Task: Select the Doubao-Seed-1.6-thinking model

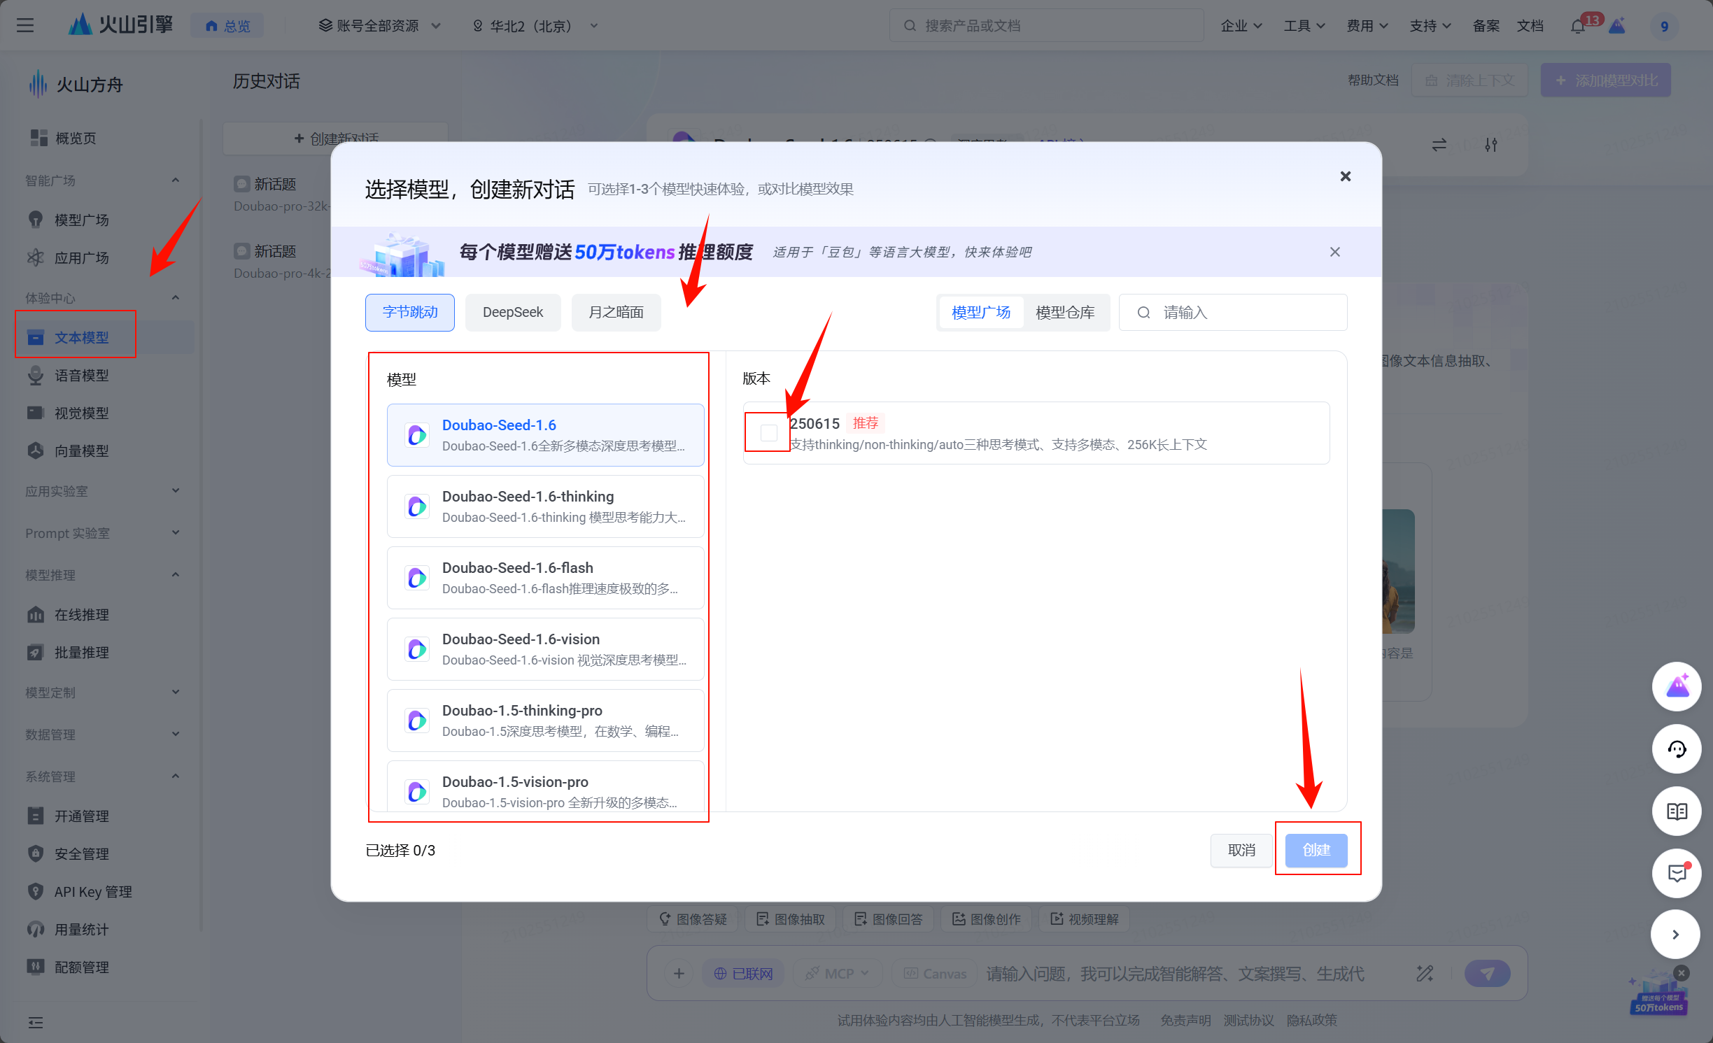Action: (545, 506)
